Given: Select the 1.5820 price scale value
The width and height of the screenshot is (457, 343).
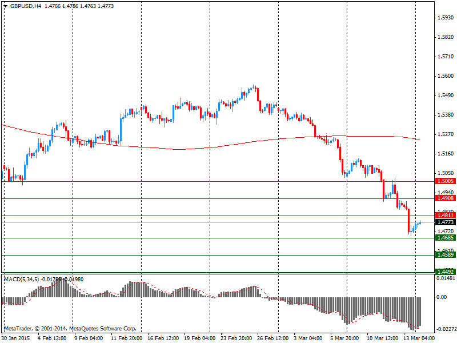Looking at the screenshot, I should pos(446,37).
